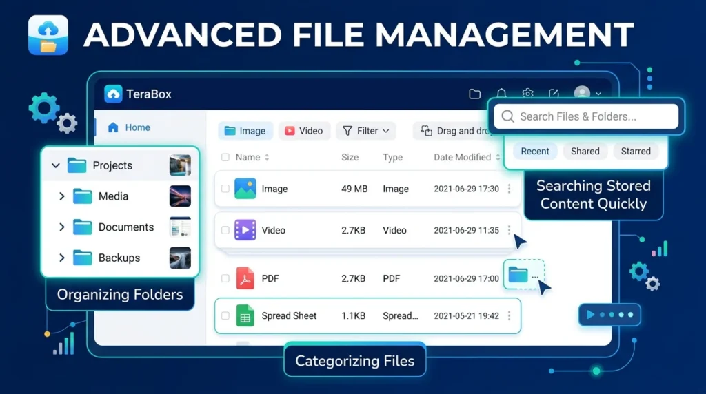Sort by Date Modified column arrows
Image resolution: width=706 pixels, height=394 pixels.
click(x=498, y=158)
